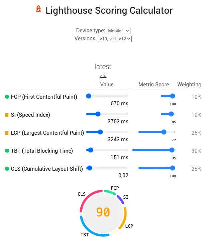Click the LCP metric score slider handle

click(x=164, y=132)
